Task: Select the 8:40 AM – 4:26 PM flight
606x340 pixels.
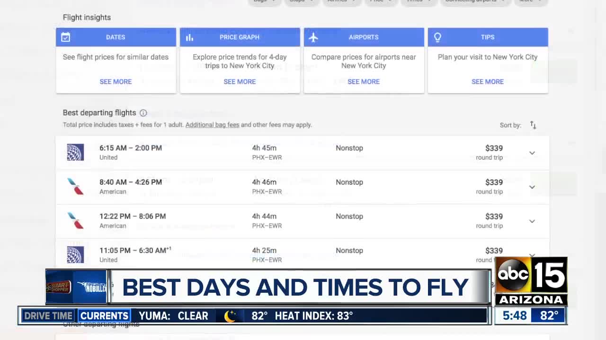Action: 303,187
